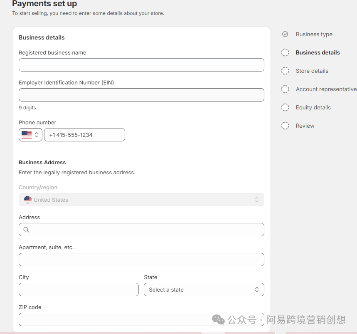Click the Business details step circle icon
The image size is (357, 334).
point(285,53)
